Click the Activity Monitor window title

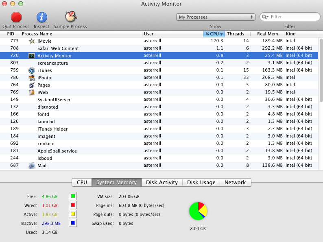161,4
